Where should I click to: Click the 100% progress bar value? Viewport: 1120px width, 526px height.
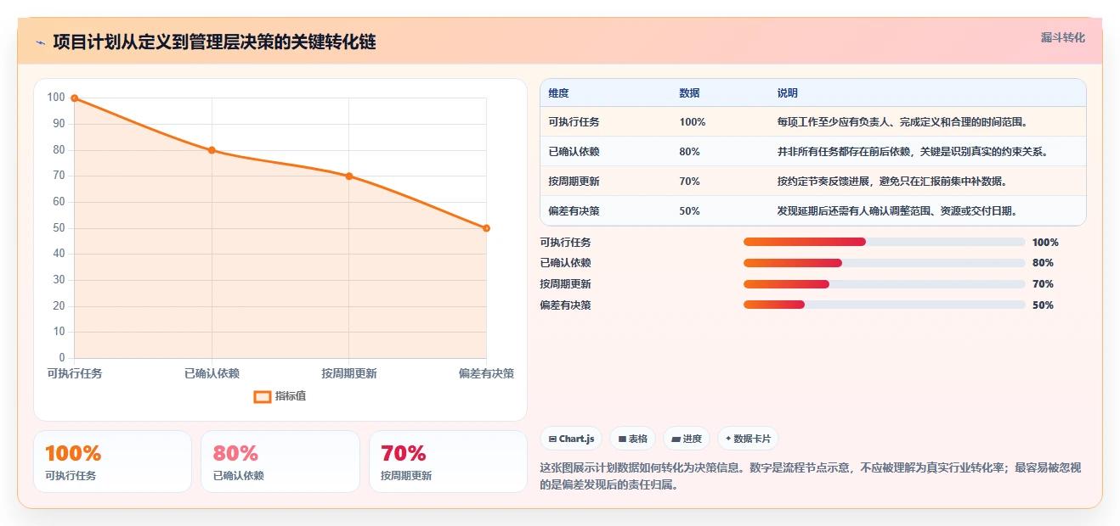[1045, 243]
